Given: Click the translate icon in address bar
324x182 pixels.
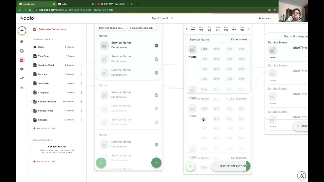Looking at the screenshot, I should [x=269, y=10].
